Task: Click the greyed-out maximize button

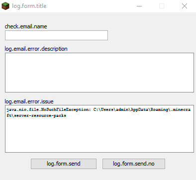Action: pos(162,6)
